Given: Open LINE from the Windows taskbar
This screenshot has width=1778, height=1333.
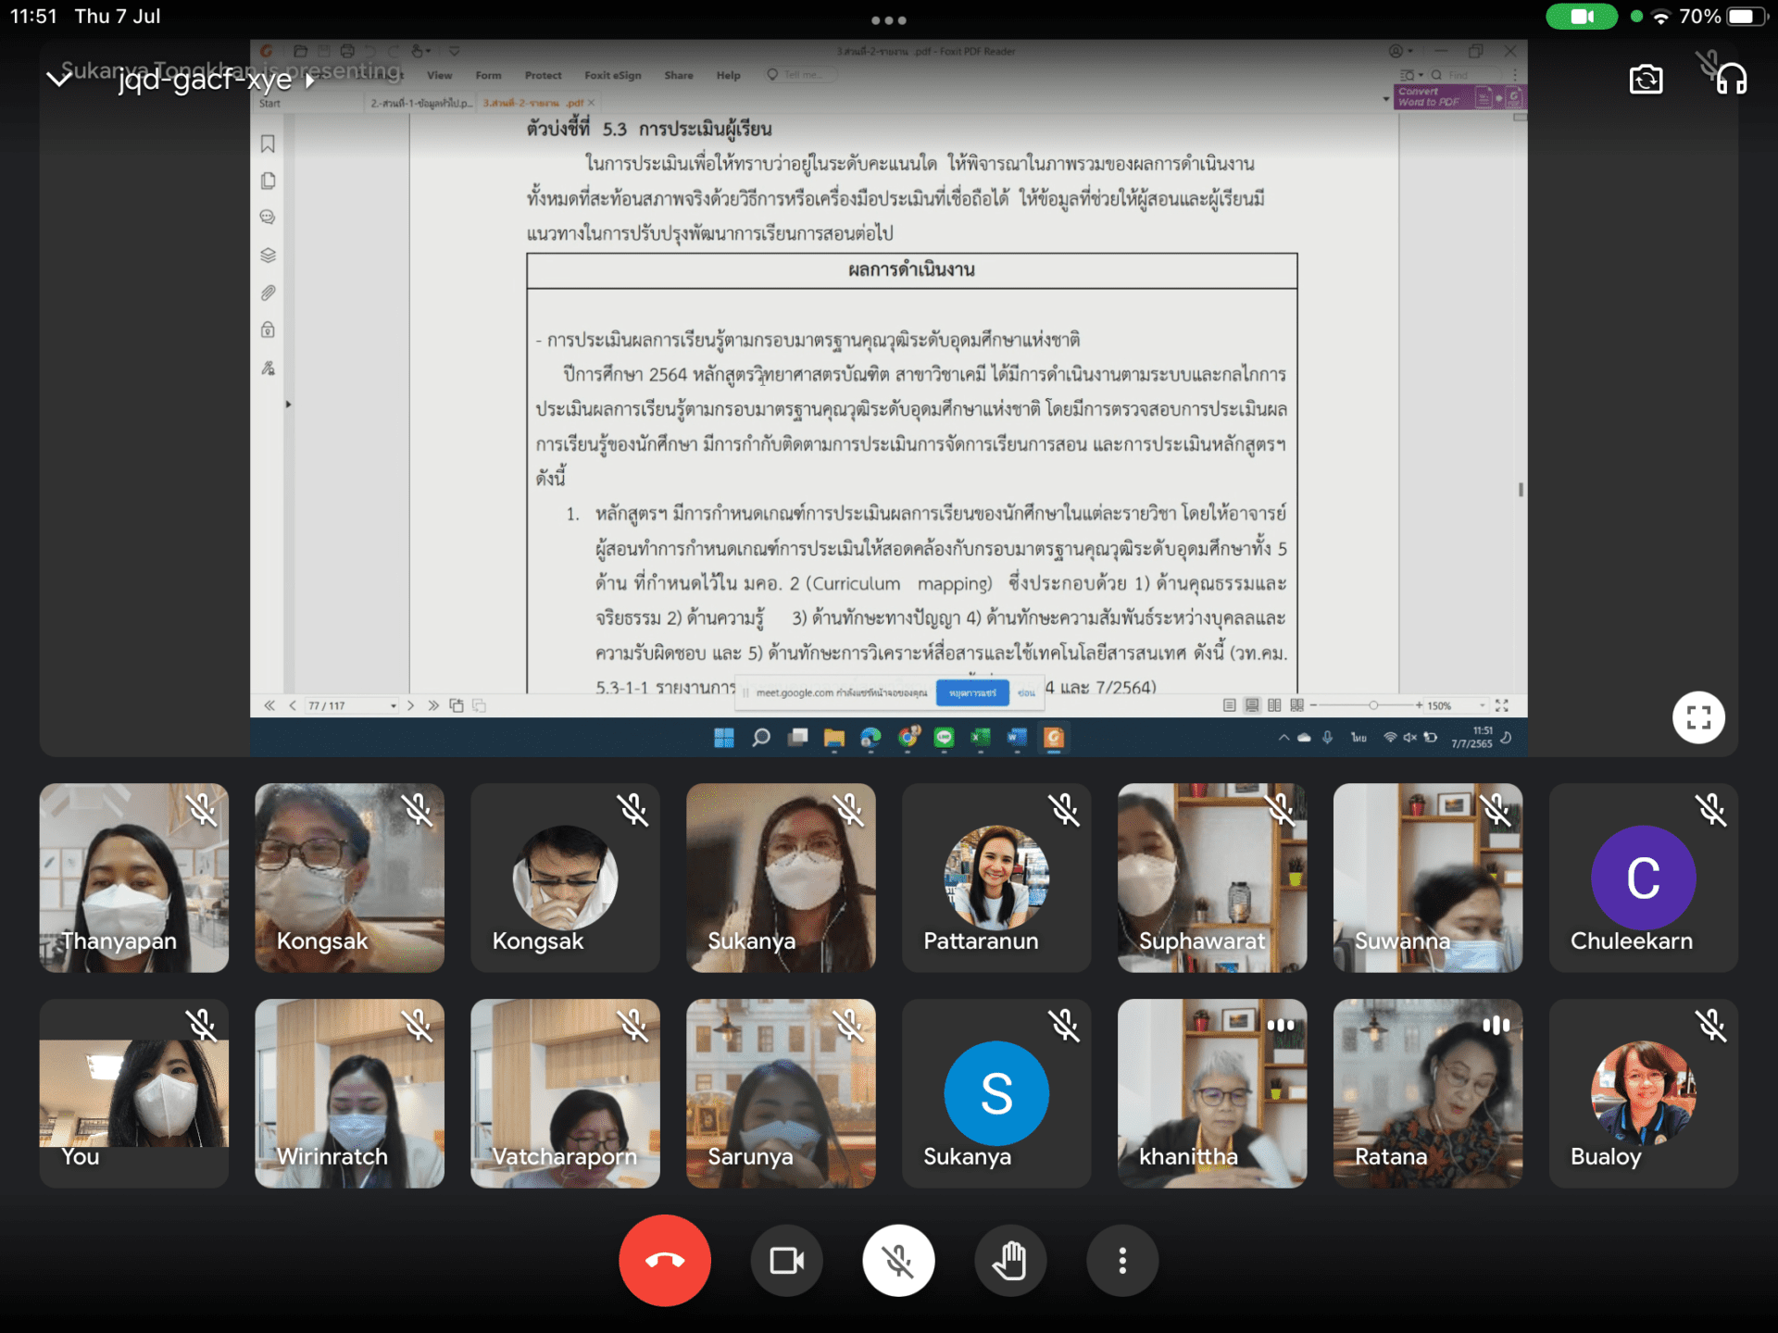Looking at the screenshot, I should (944, 738).
